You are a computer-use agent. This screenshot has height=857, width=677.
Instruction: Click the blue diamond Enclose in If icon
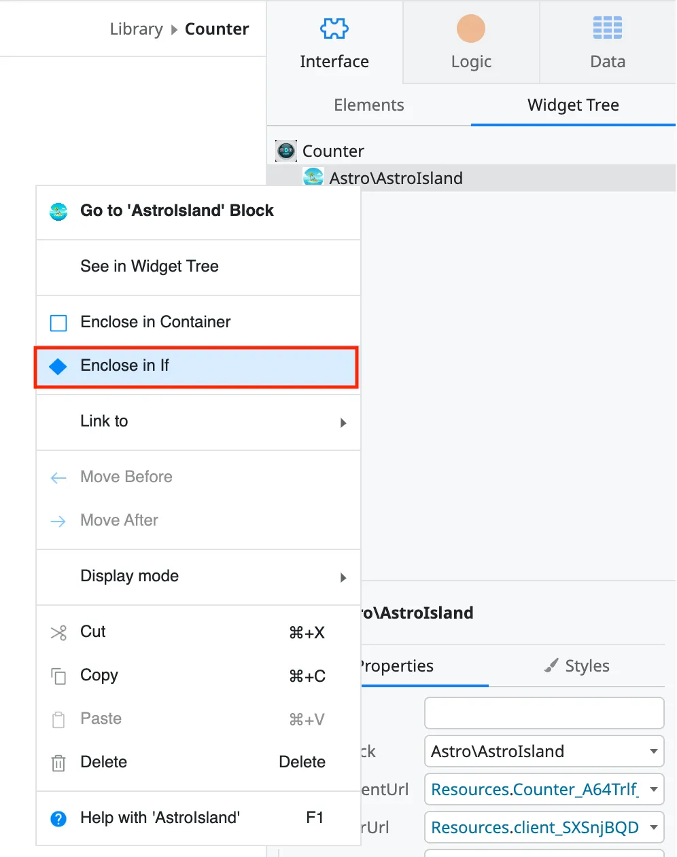pos(58,366)
